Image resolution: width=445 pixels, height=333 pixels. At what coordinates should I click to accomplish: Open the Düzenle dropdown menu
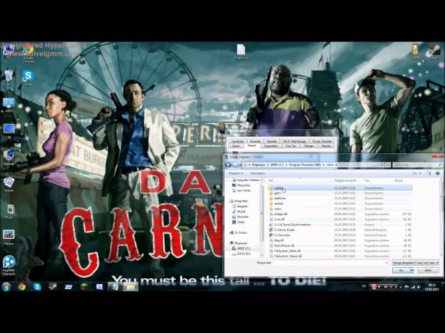pyautogui.click(x=236, y=173)
